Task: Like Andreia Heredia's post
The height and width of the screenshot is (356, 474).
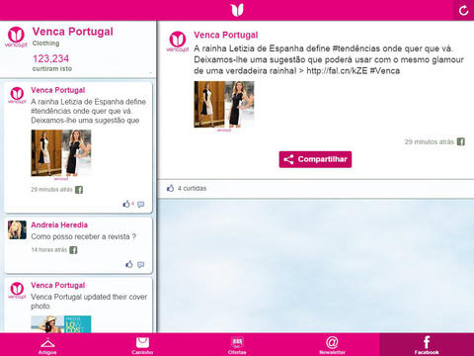Action: (129, 264)
